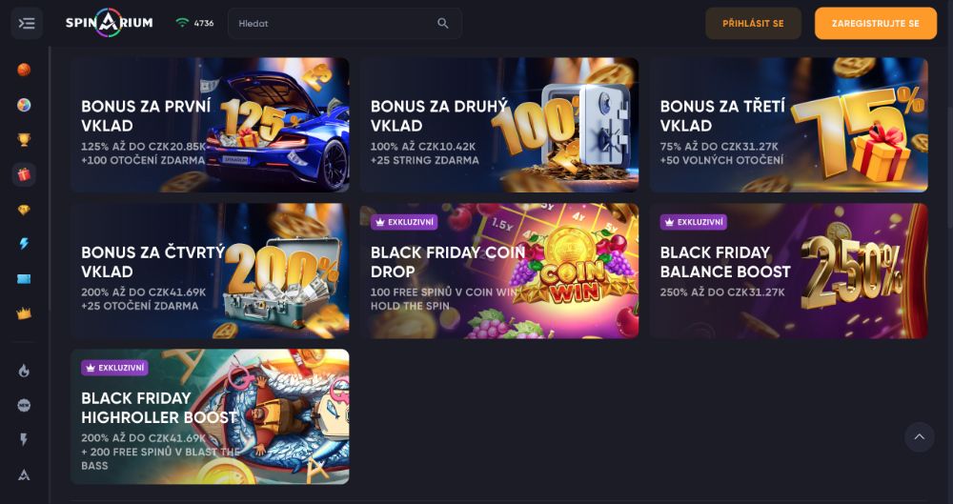Screen dimensions: 953x504
Task: Click the Spinarium logo
Action: click(109, 23)
